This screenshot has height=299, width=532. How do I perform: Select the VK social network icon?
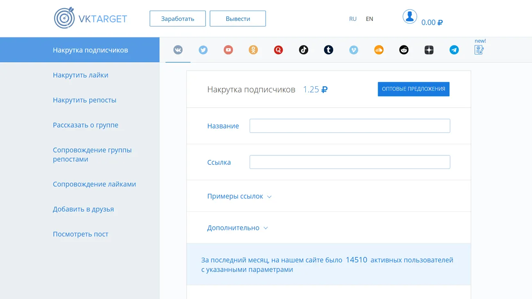click(178, 50)
